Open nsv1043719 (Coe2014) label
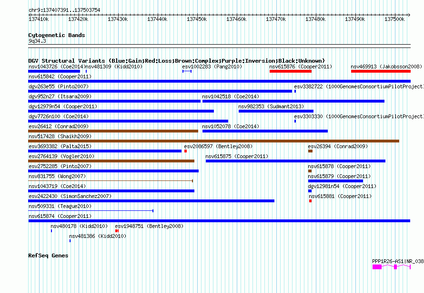 pos(57,186)
